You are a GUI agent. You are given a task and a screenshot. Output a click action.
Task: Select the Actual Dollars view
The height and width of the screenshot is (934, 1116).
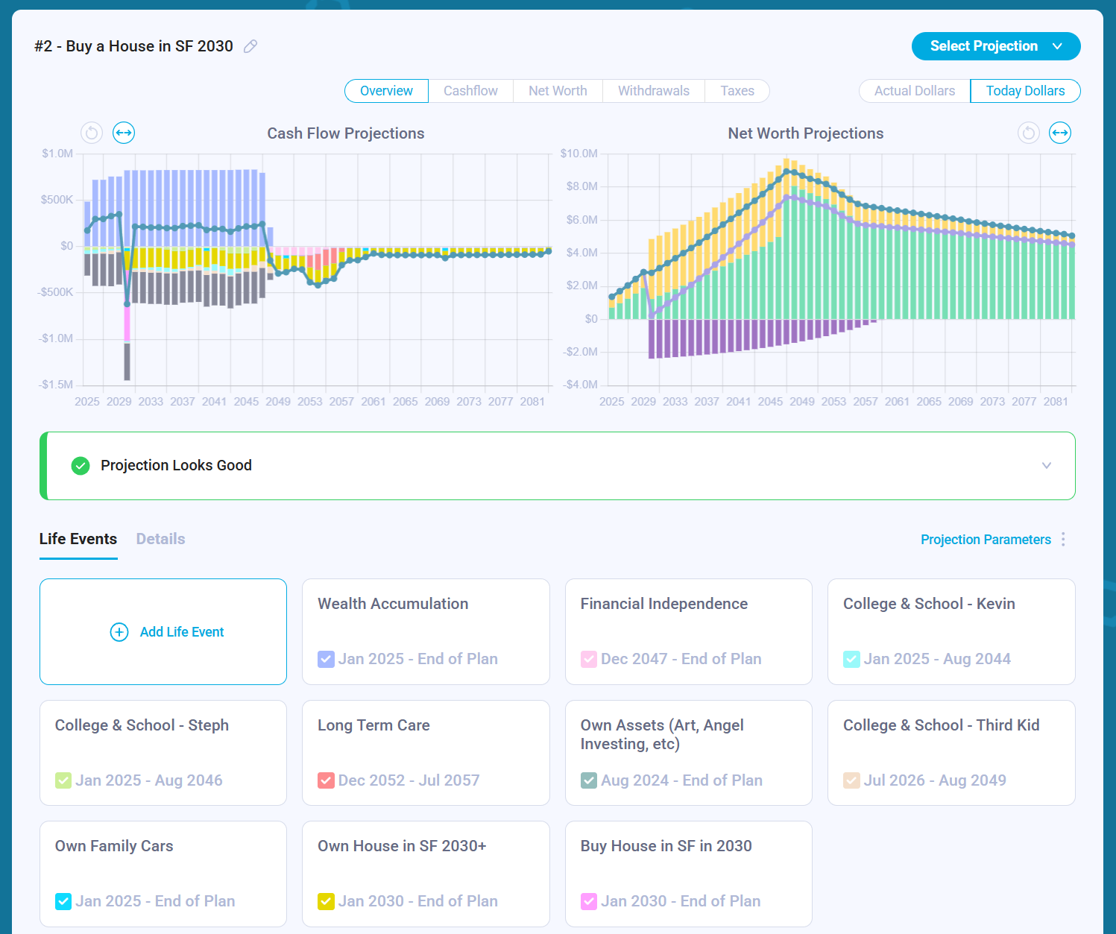[915, 91]
